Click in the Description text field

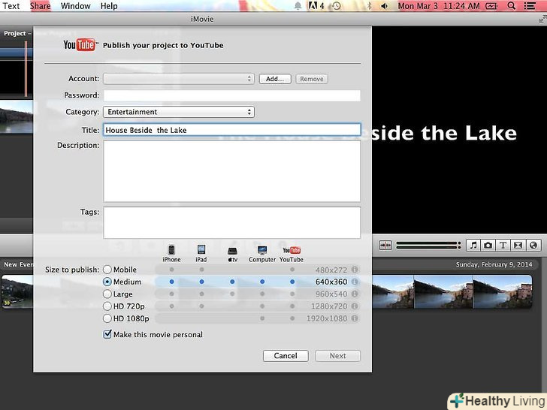tap(231, 170)
